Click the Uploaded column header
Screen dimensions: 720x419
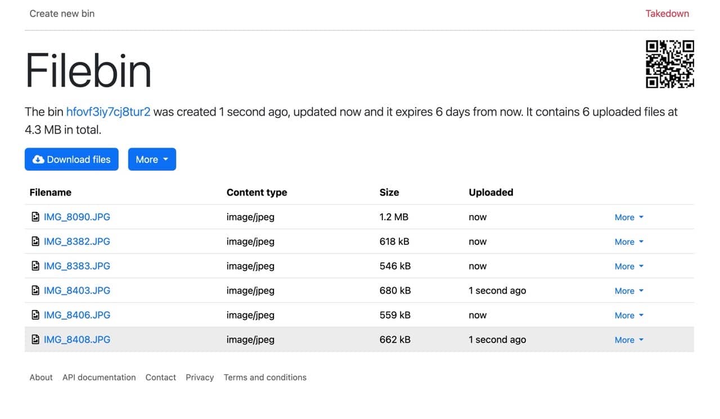[491, 192]
